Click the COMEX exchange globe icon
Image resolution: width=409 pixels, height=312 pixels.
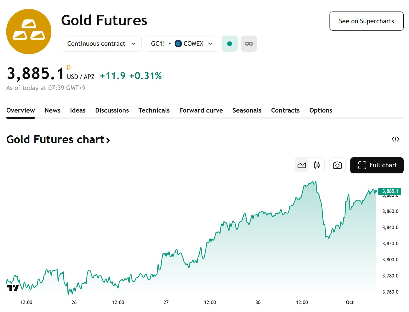[178, 44]
